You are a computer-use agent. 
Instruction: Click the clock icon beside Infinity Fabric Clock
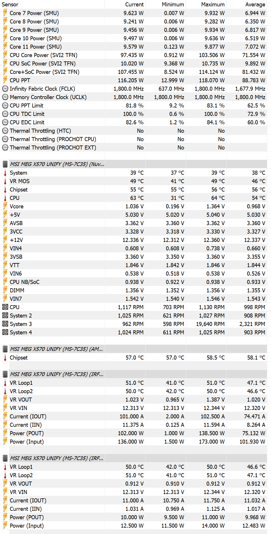click(x=5, y=89)
